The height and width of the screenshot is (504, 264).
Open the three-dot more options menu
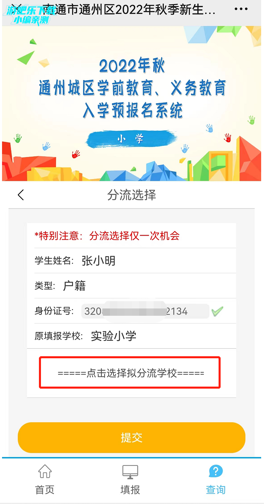pyautogui.click(x=241, y=9)
